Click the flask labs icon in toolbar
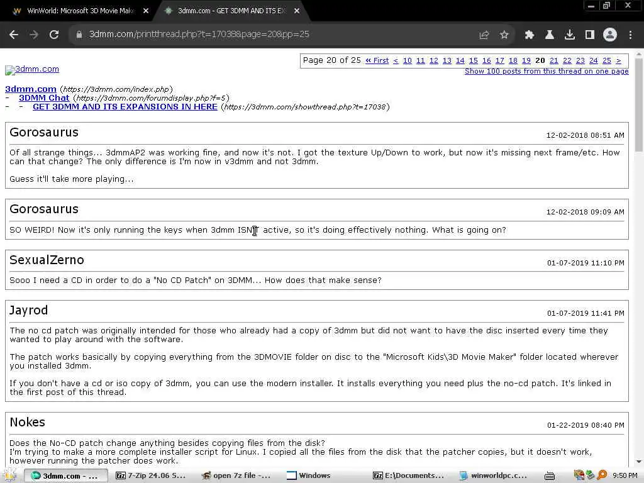The height and width of the screenshot is (483, 644). pyautogui.click(x=550, y=35)
